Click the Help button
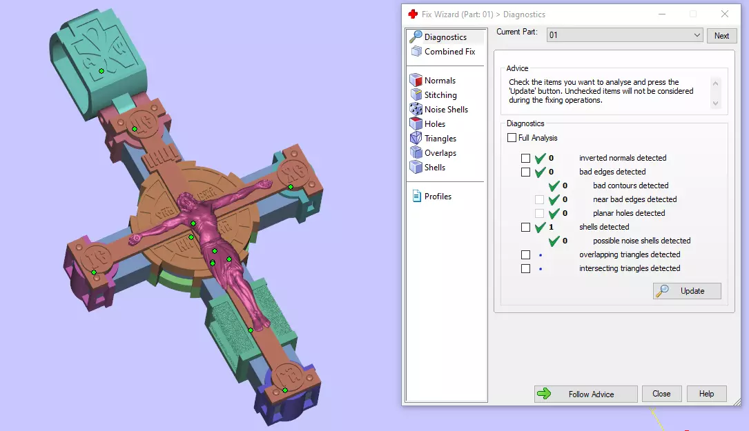The height and width of the screenshot is (431, 749). tap(706, 394)
